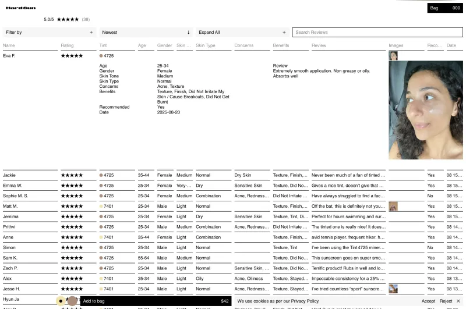Select the yellow tint swatch option
This screenshot has height=309, width=466.
[61, 301]
